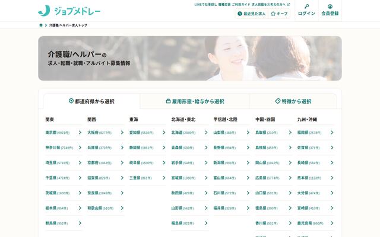Open 会員登録 person icon
This screenshot has height=237, width=380.
coord(330,7)
